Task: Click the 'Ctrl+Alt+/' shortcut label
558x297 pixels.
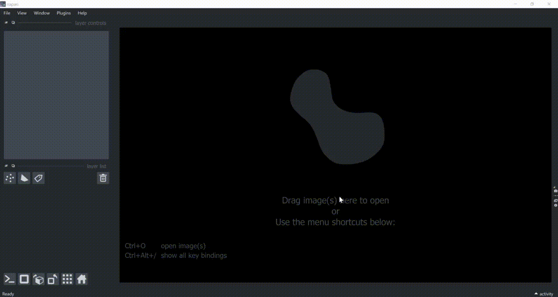Action: click(x=140, y=255)
